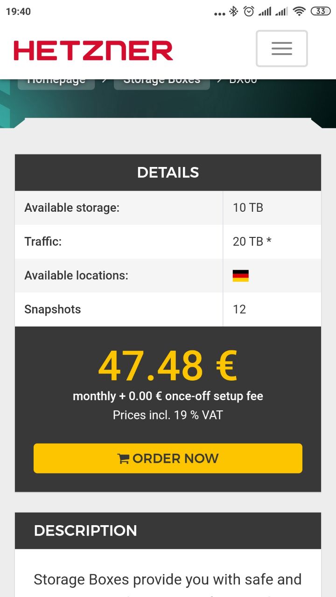Select the Snapshots row label
This screenshot has width=336, height=597.
[x=53, y=309]
